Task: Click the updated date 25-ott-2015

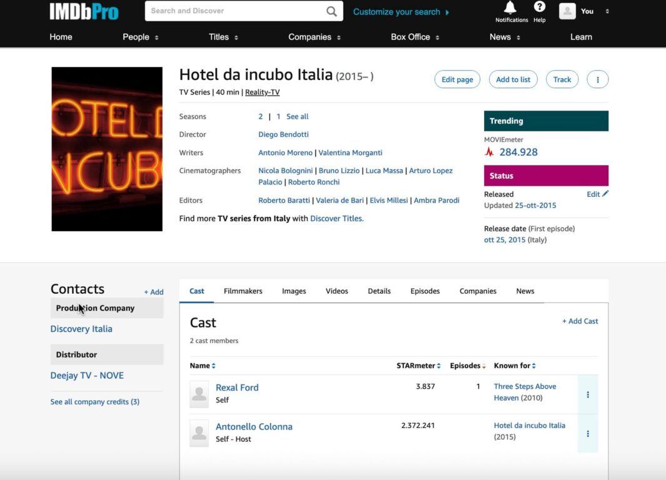Action: (535, 206)
